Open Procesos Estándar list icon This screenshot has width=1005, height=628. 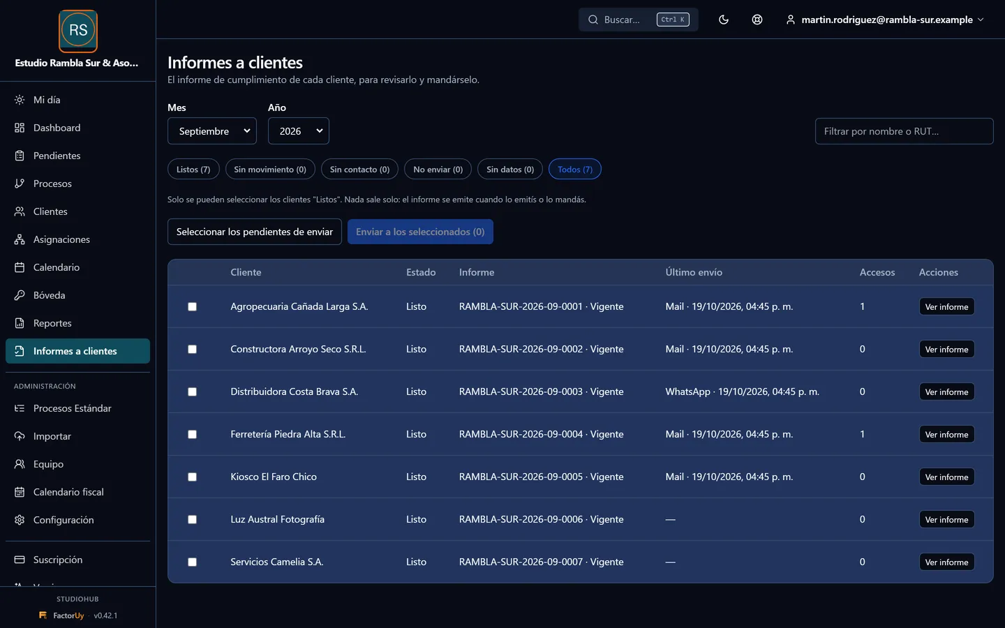coord(20,408)
